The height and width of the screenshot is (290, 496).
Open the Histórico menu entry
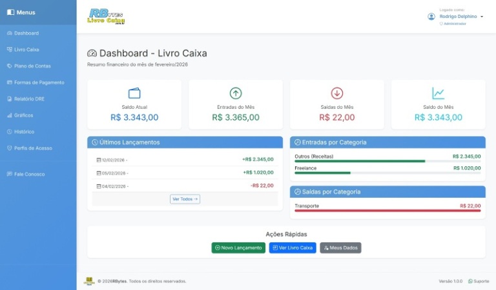pyautogui.click(x=38, y=131)
